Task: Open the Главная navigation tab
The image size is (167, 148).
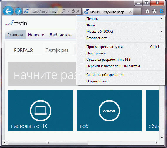Action: pos(15,35)
